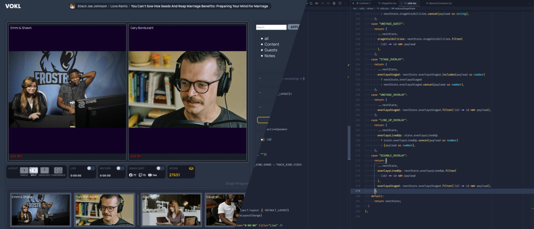Click the Love Rants breadcrumb link

tap(118, 6)
